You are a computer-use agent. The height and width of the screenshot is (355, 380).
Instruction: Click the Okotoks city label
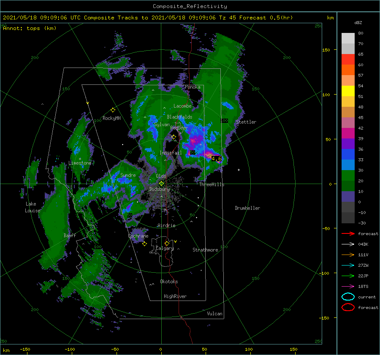(169, 281)
